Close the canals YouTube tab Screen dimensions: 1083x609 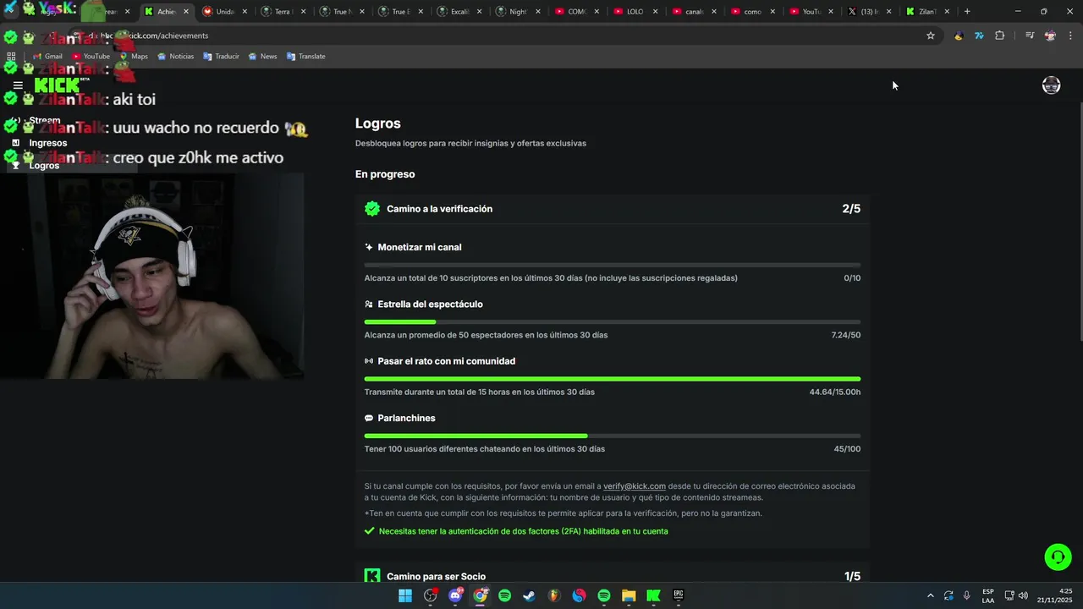[714, 12]
